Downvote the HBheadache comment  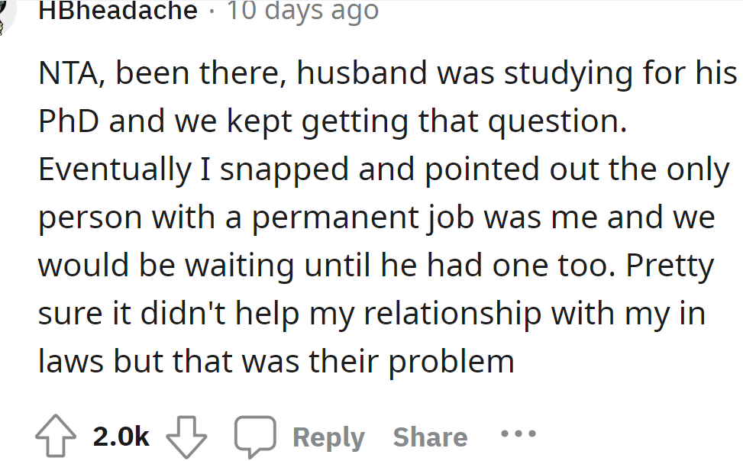pyautogui.click(x=187, y=436)
